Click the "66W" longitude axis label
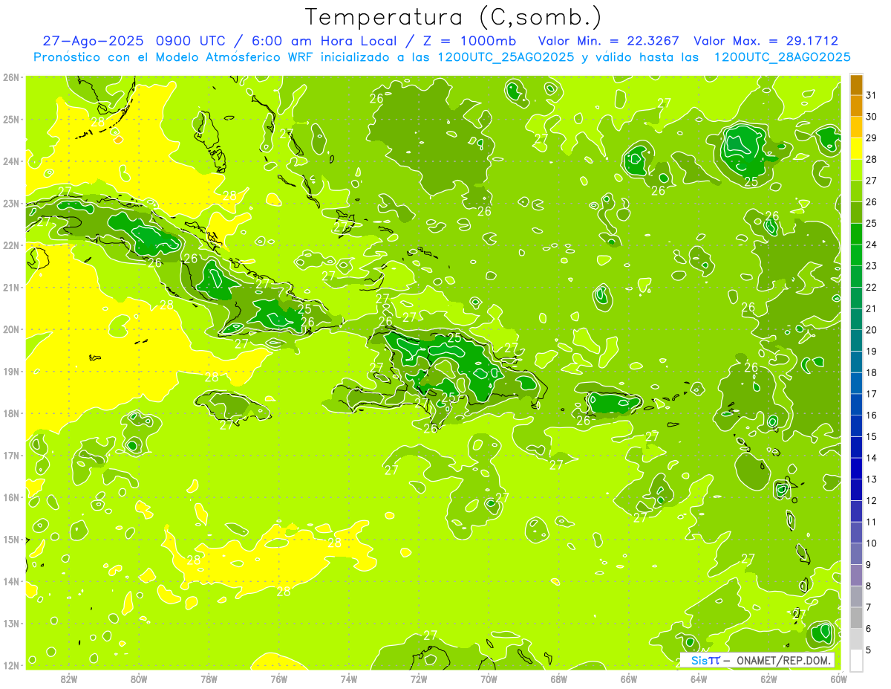The width and height of the screenshot is (891, 689). [629, 678]
